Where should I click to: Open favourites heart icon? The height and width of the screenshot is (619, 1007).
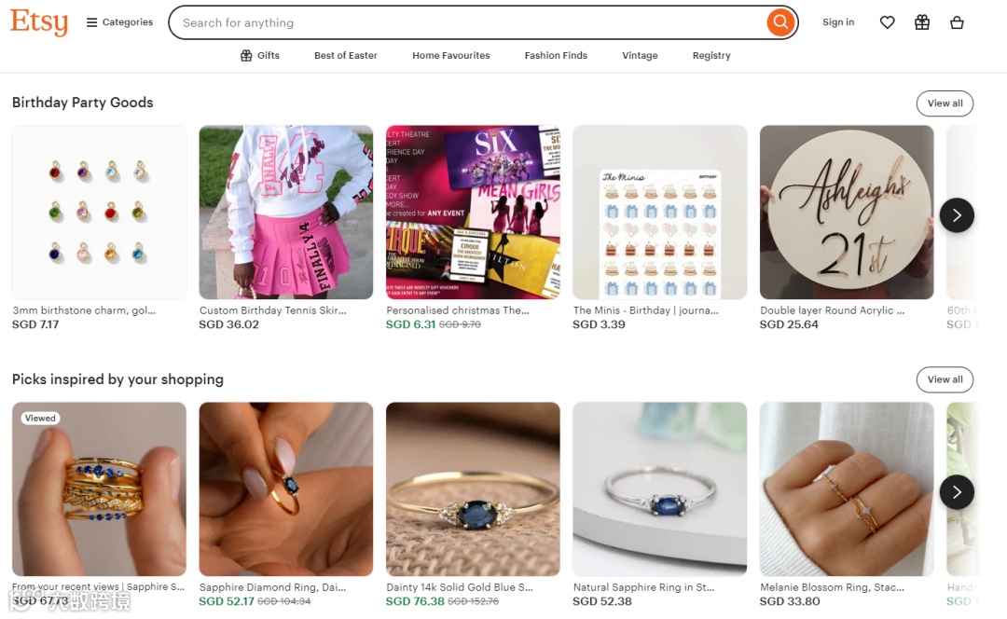[887, 22]
